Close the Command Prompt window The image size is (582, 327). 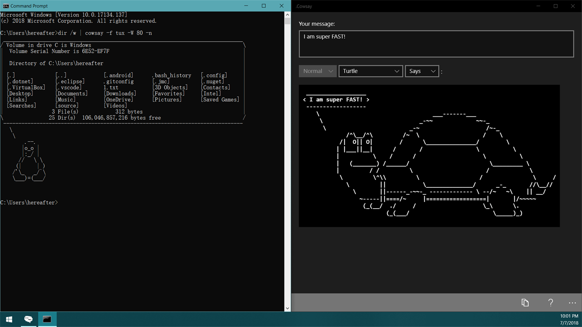pyautogui.click(x=282, y=6)
